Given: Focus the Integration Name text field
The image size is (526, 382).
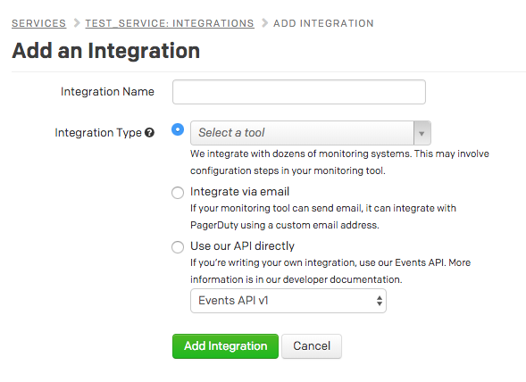Looking at the screenshot, I should pyautogui.click(x=299, y=92).
